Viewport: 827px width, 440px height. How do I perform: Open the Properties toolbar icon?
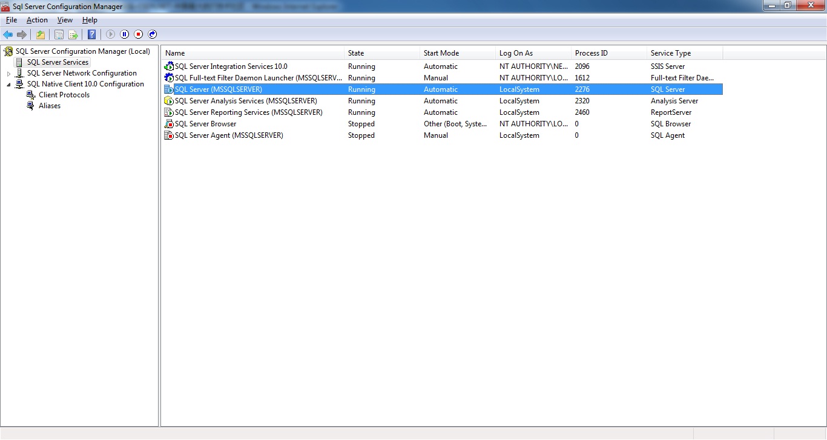(59, 34)
